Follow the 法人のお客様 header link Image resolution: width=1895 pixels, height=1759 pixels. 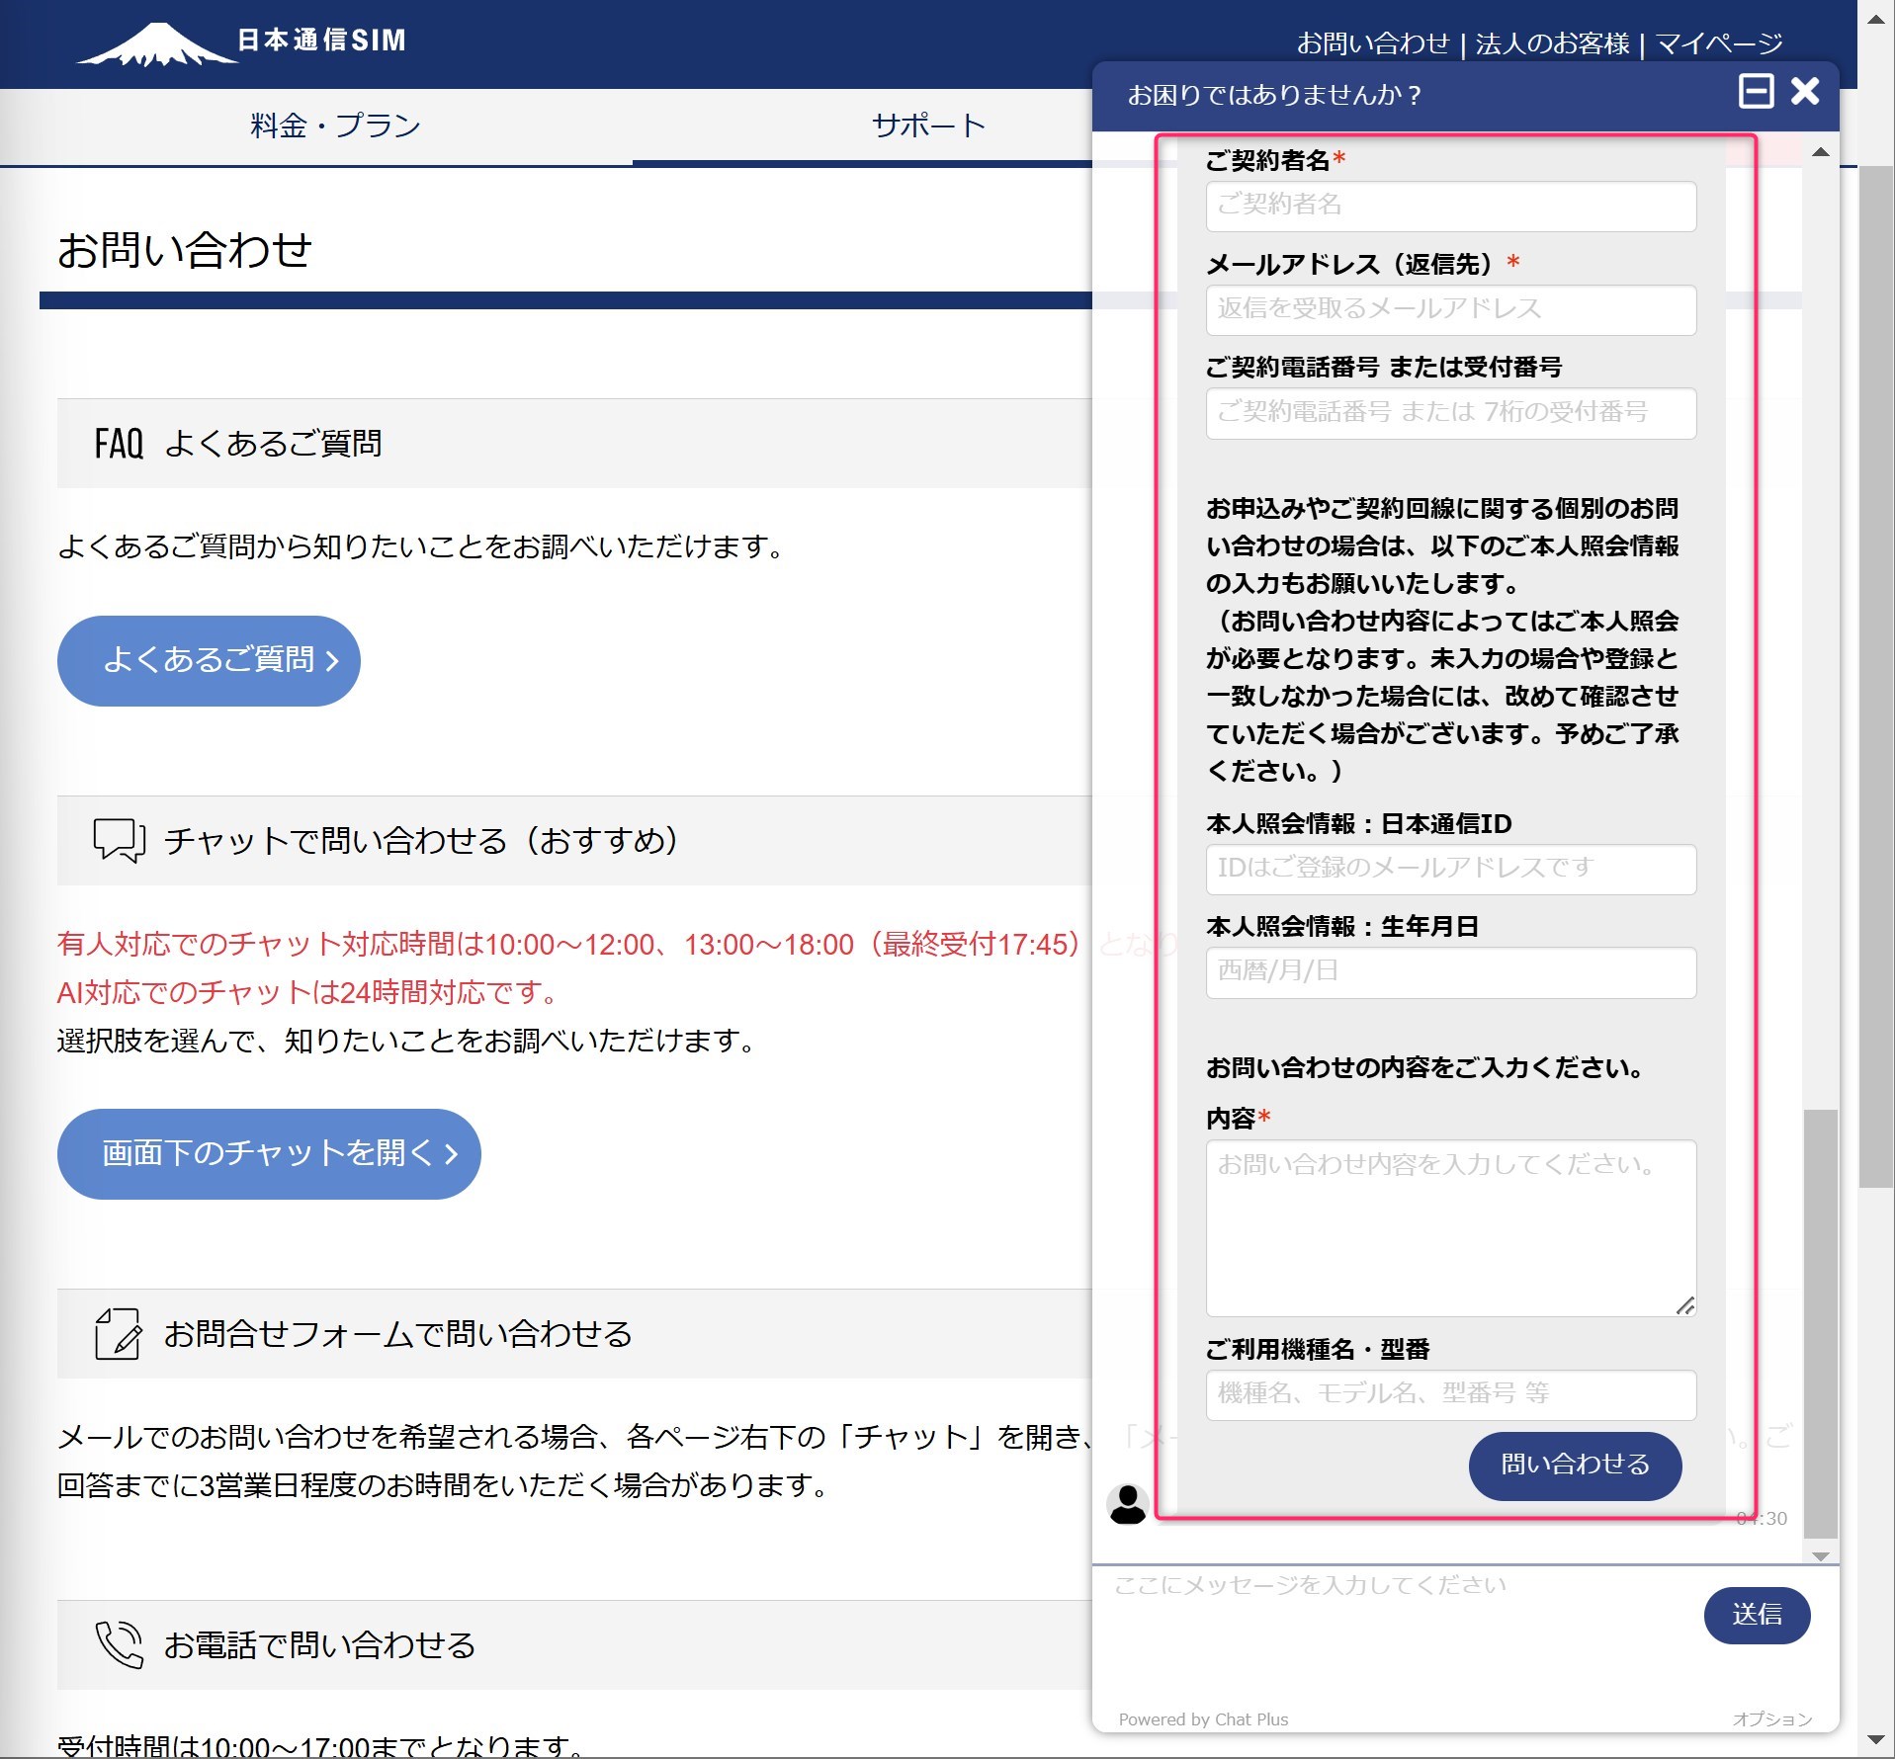1553,43
